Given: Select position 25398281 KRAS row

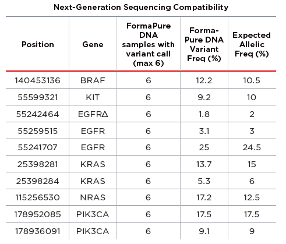Looking at the screenshot, I should 141,164.
